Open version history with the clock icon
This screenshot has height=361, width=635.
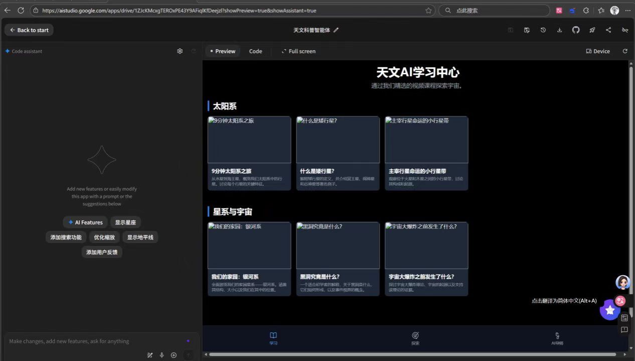click(x=543, y=30)
